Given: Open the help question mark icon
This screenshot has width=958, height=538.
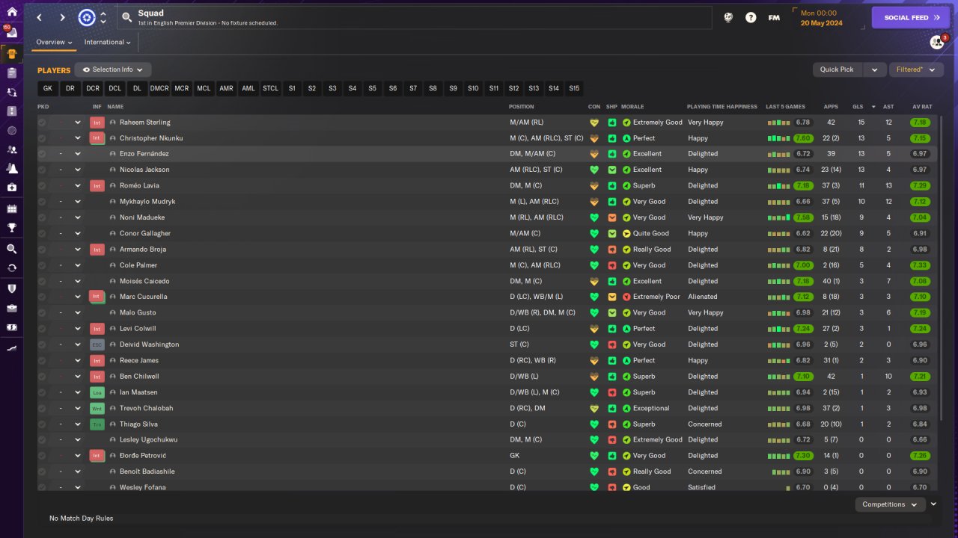Looking at the screenshot, I should pyautogui.click(x=751, y=18).
